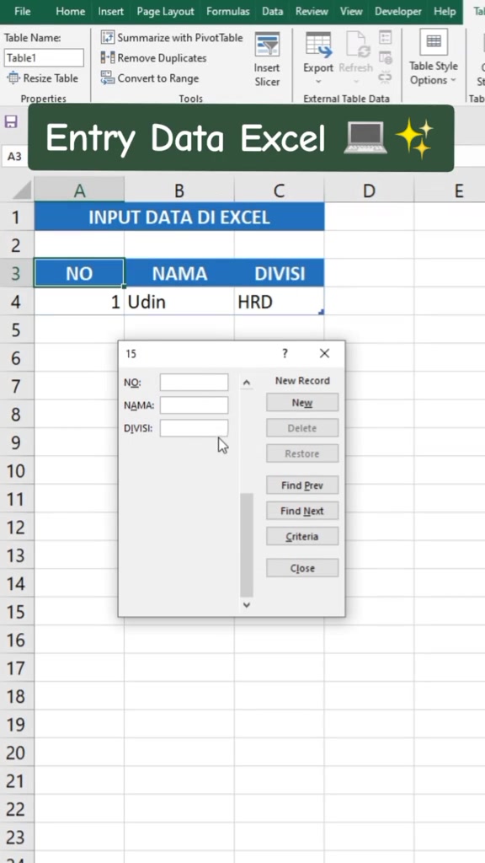Open the Formulas ribbon tab
Viewport: 485px width, 863px height.
click(227, 12)
